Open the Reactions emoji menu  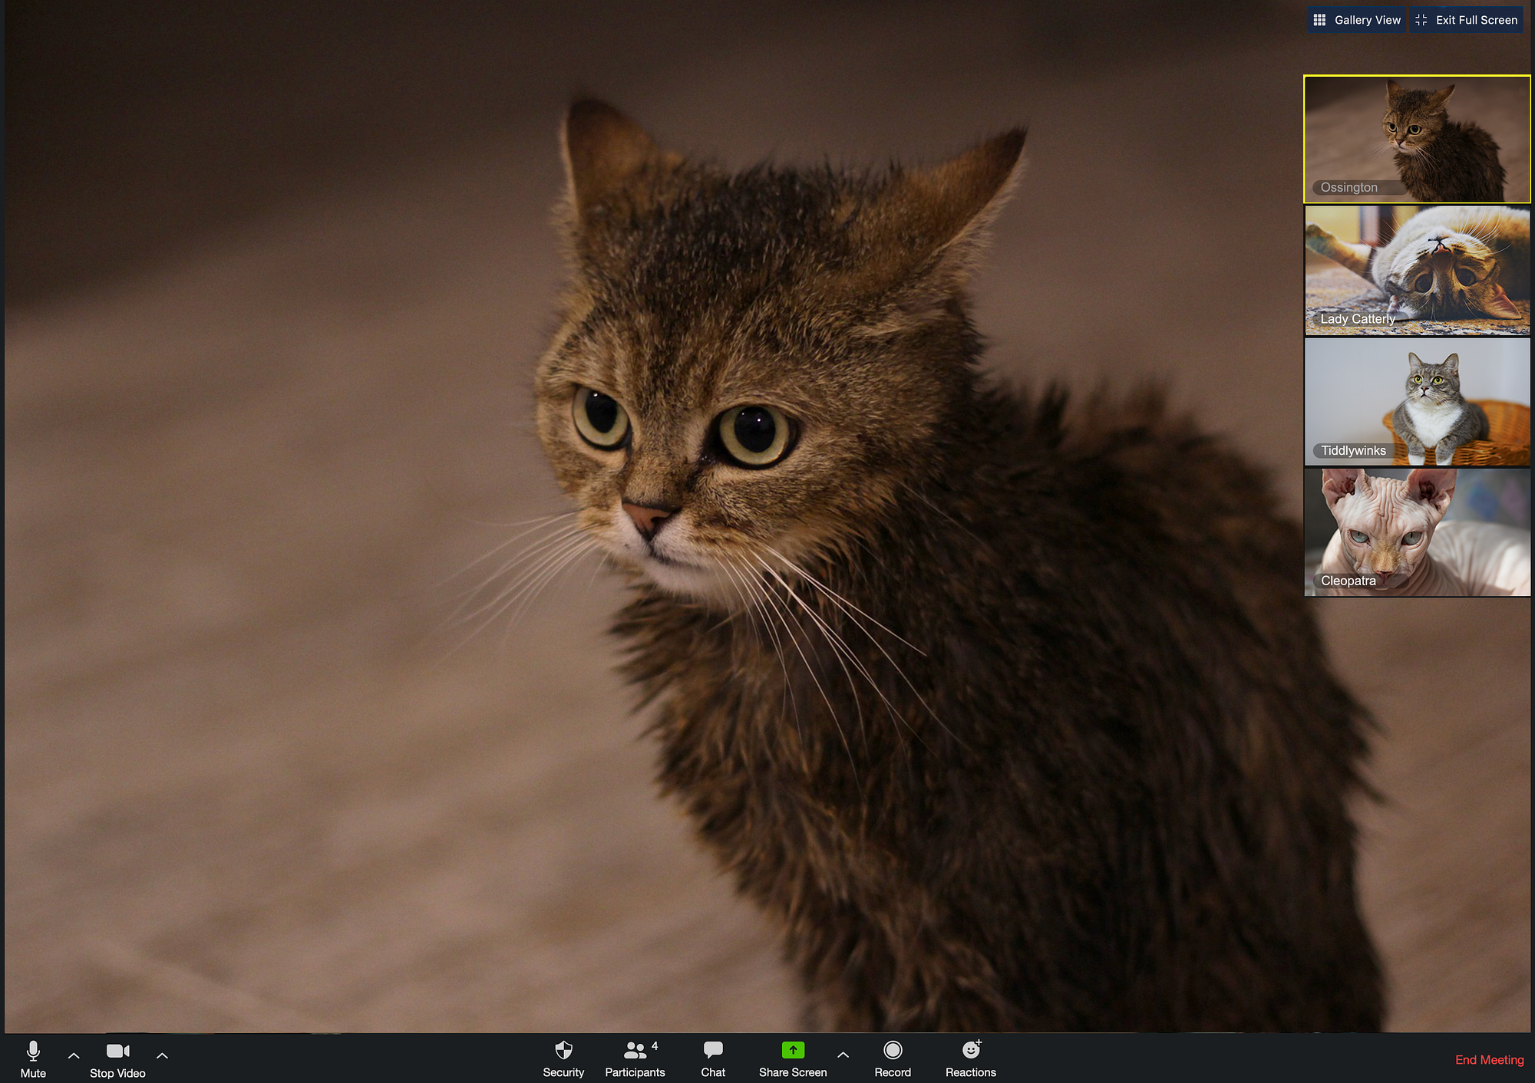(x=971, y=1058)
